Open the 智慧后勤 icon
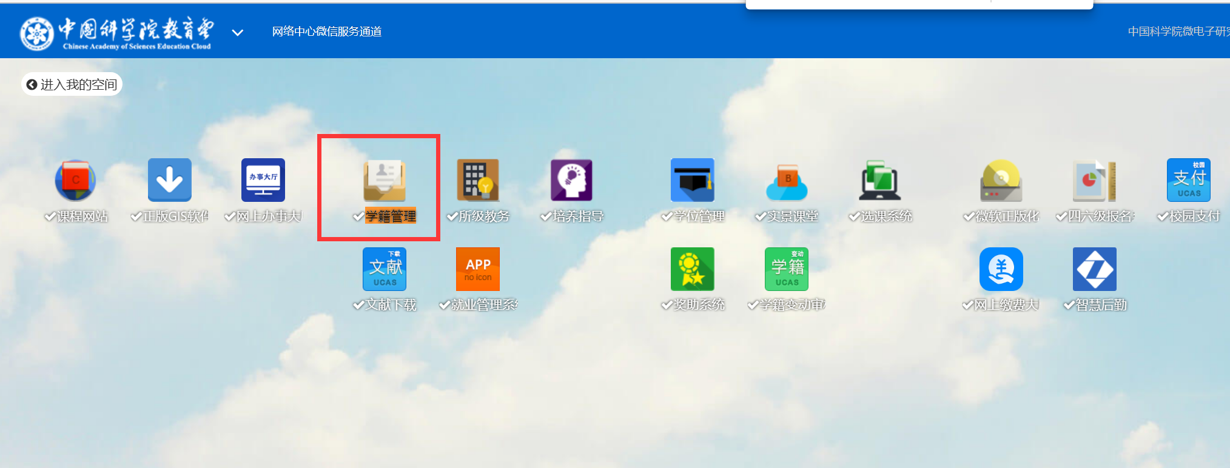This screenshot has width=1230, height=468. coord(1094,269)
